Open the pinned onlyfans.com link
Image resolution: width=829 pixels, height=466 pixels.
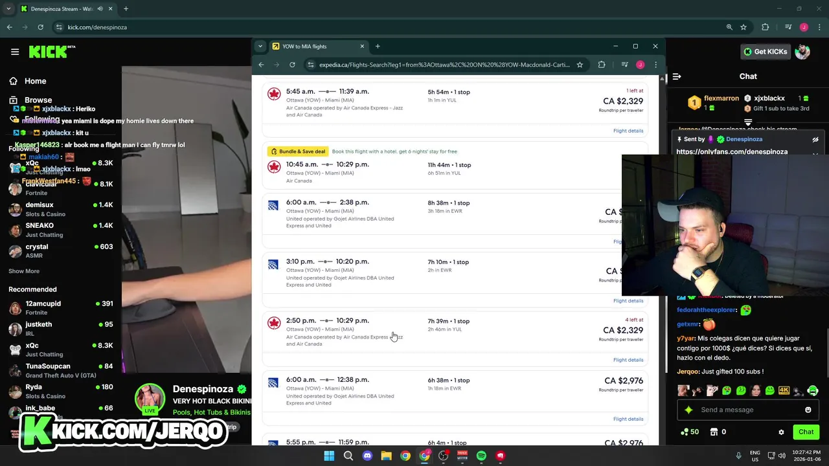[x=732, y=151]
